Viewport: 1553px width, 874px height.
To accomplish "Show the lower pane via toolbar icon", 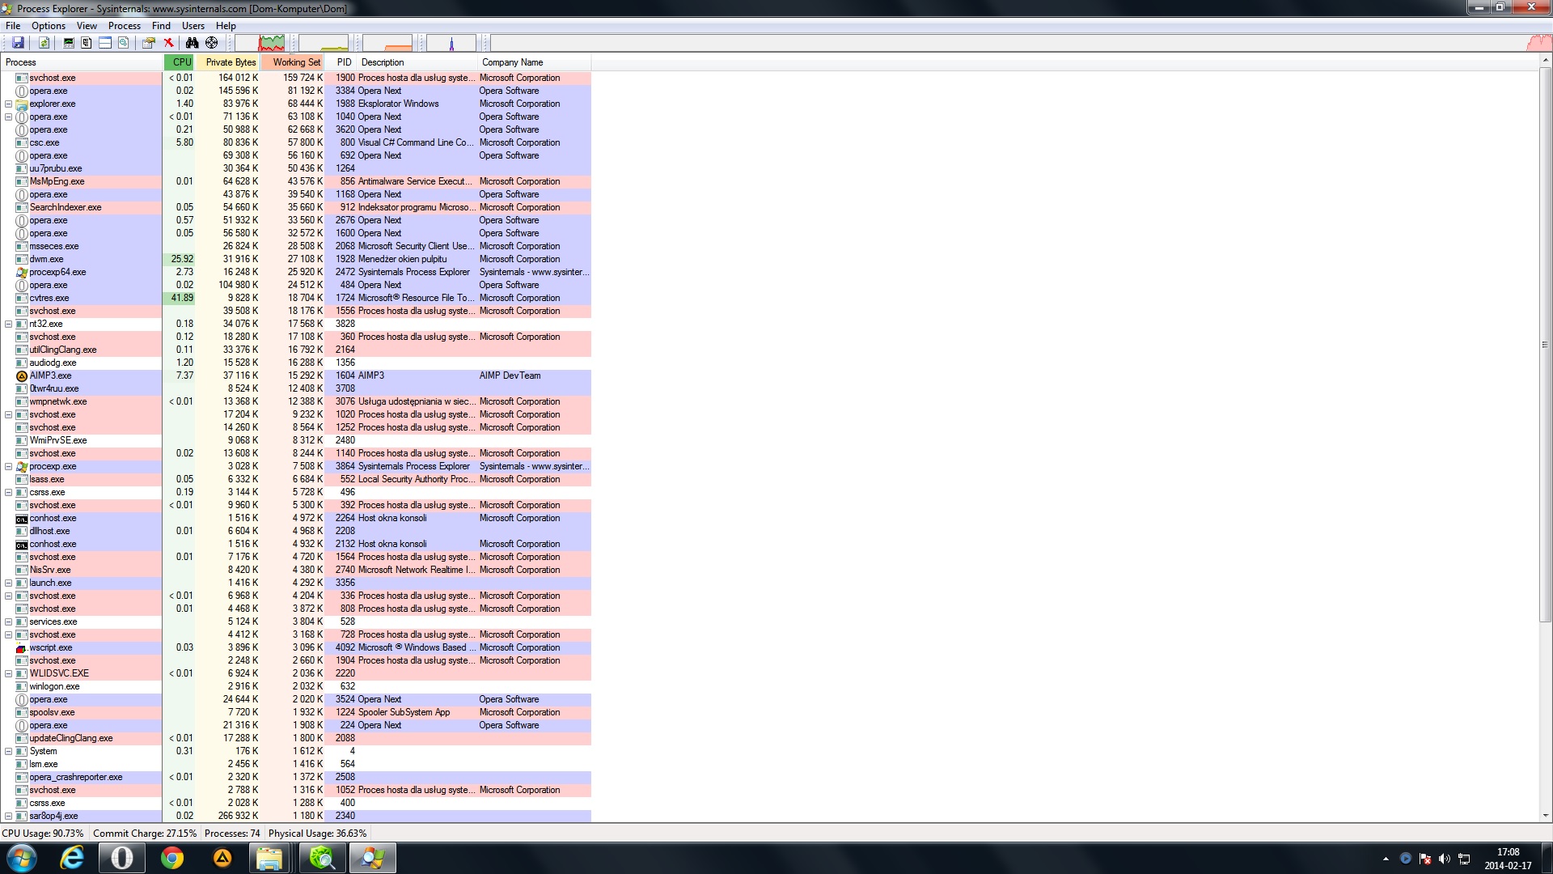I will point(105,43).
